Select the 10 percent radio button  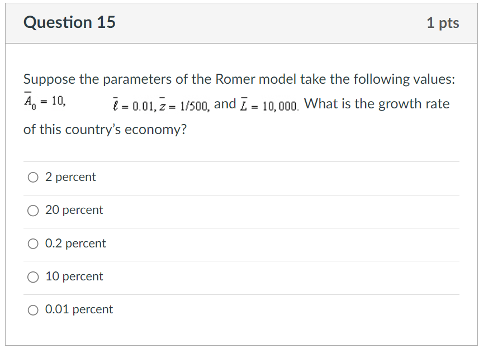tap(33, 276)
